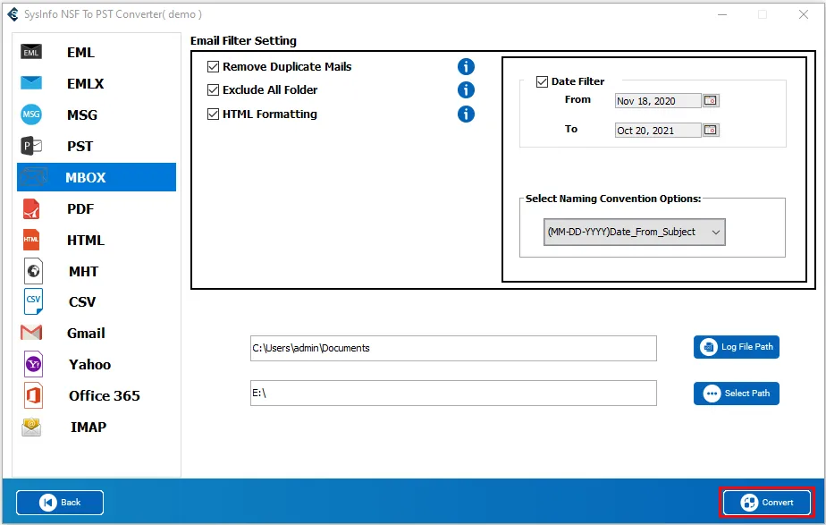Viewport: 826px width, 525px height.
Task: Click the info icon beside HTML Formatting
Action: click(x=466, y=114)
